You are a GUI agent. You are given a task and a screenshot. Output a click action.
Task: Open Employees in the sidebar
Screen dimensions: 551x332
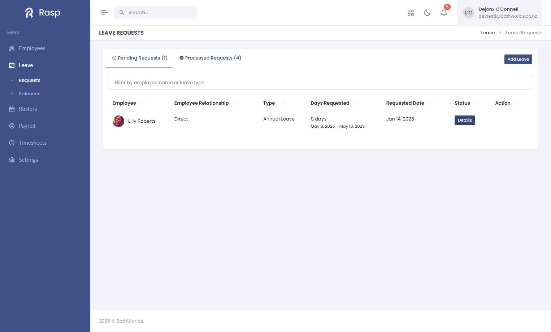pos(32,48)
